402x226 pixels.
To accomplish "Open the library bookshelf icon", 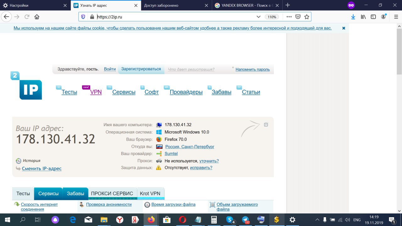I will coord(363,17).
